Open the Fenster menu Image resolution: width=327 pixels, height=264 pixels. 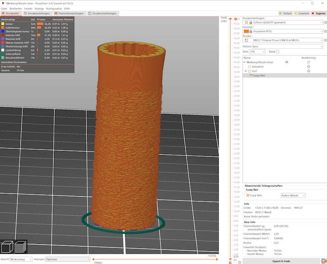click(28, 9)
